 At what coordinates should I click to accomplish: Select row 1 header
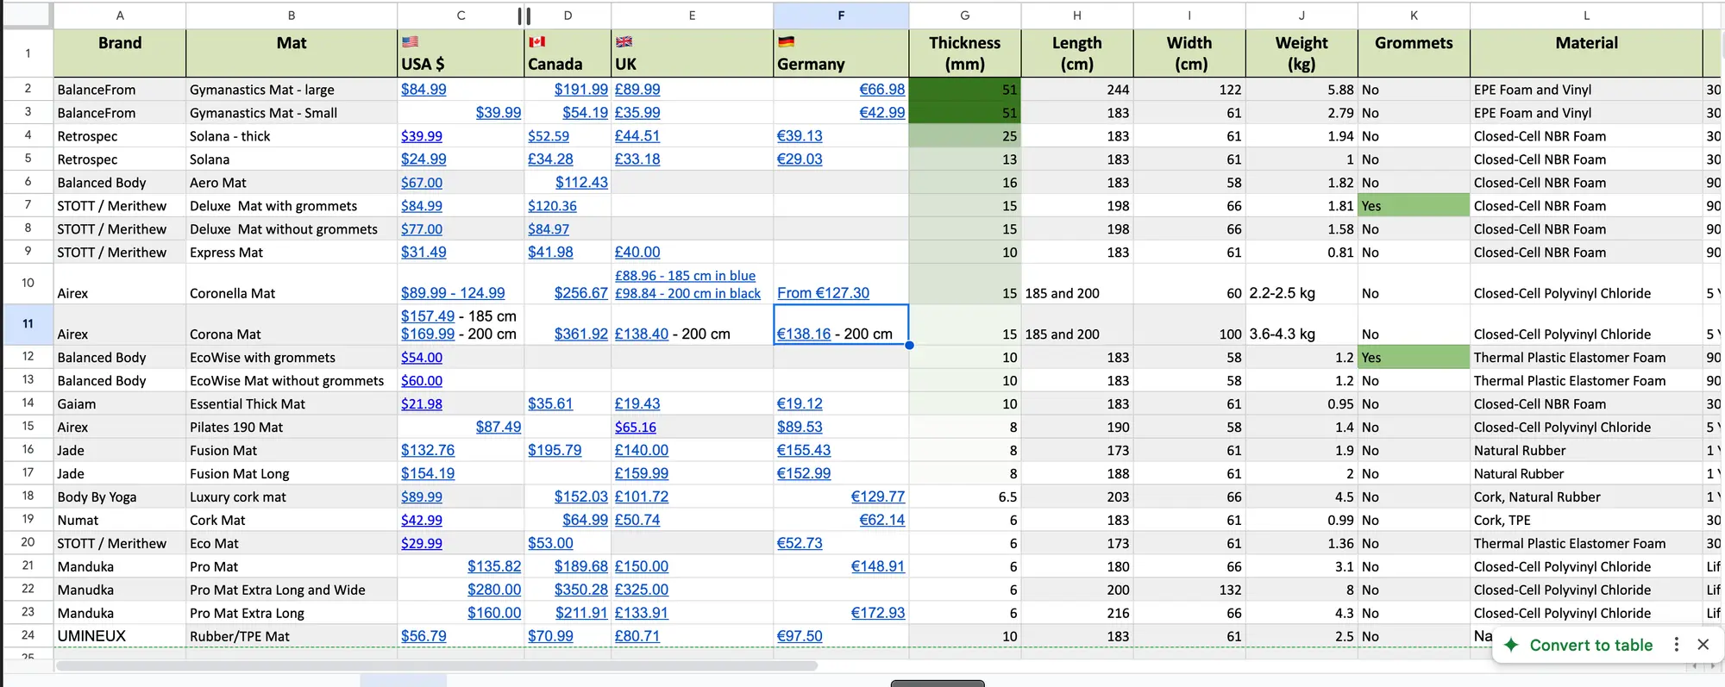(28, 53)
